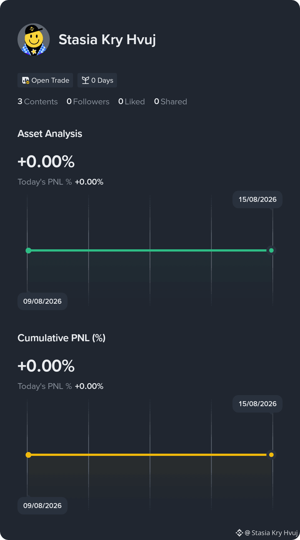
Task: Click the smiley face profile avatar
Action: click(x=34, y=39)
